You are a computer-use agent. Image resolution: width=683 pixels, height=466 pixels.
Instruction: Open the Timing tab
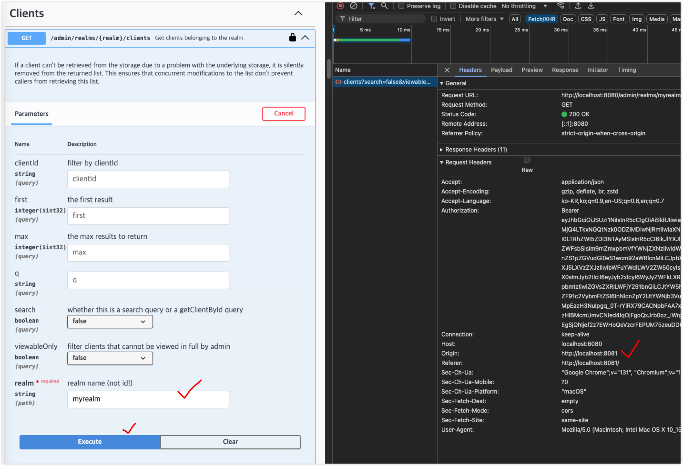point(627,70)
